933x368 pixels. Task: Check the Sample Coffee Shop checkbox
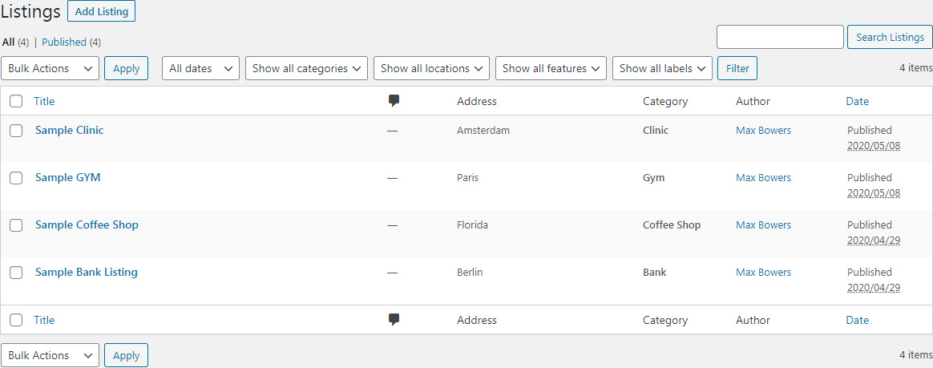click(16, 225)
